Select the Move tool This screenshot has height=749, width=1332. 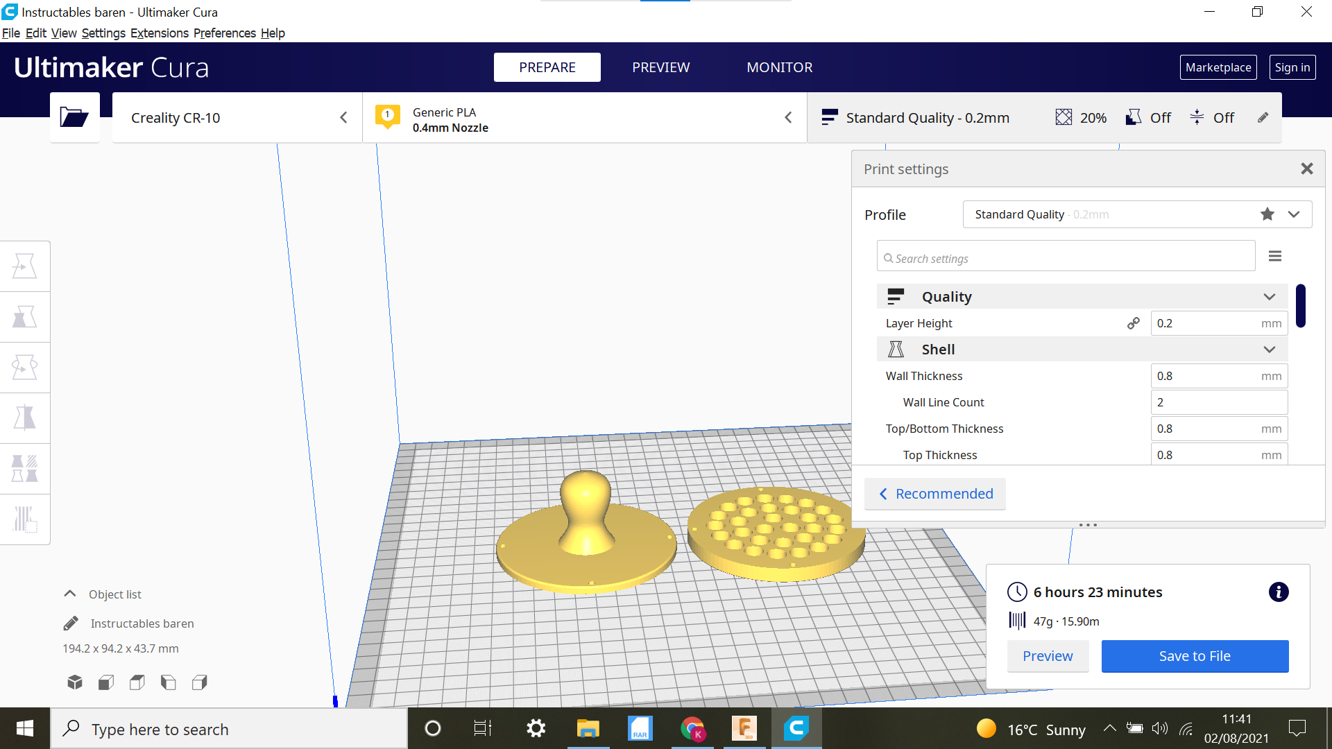pos(25,265)
